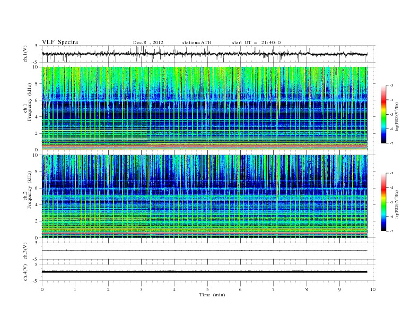Click the ch.2 "Frequency (kHz)" axis label
The image size is (420, 325).
[29, 189]
